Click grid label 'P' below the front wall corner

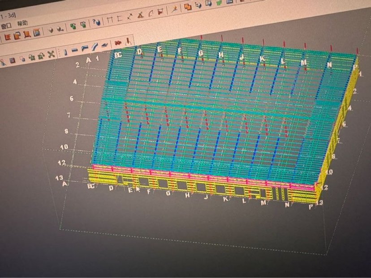311,207
